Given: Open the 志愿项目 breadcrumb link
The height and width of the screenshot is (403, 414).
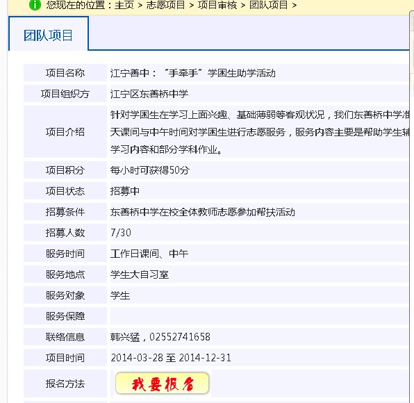Looking at the screenshot, I should (165, 5).
